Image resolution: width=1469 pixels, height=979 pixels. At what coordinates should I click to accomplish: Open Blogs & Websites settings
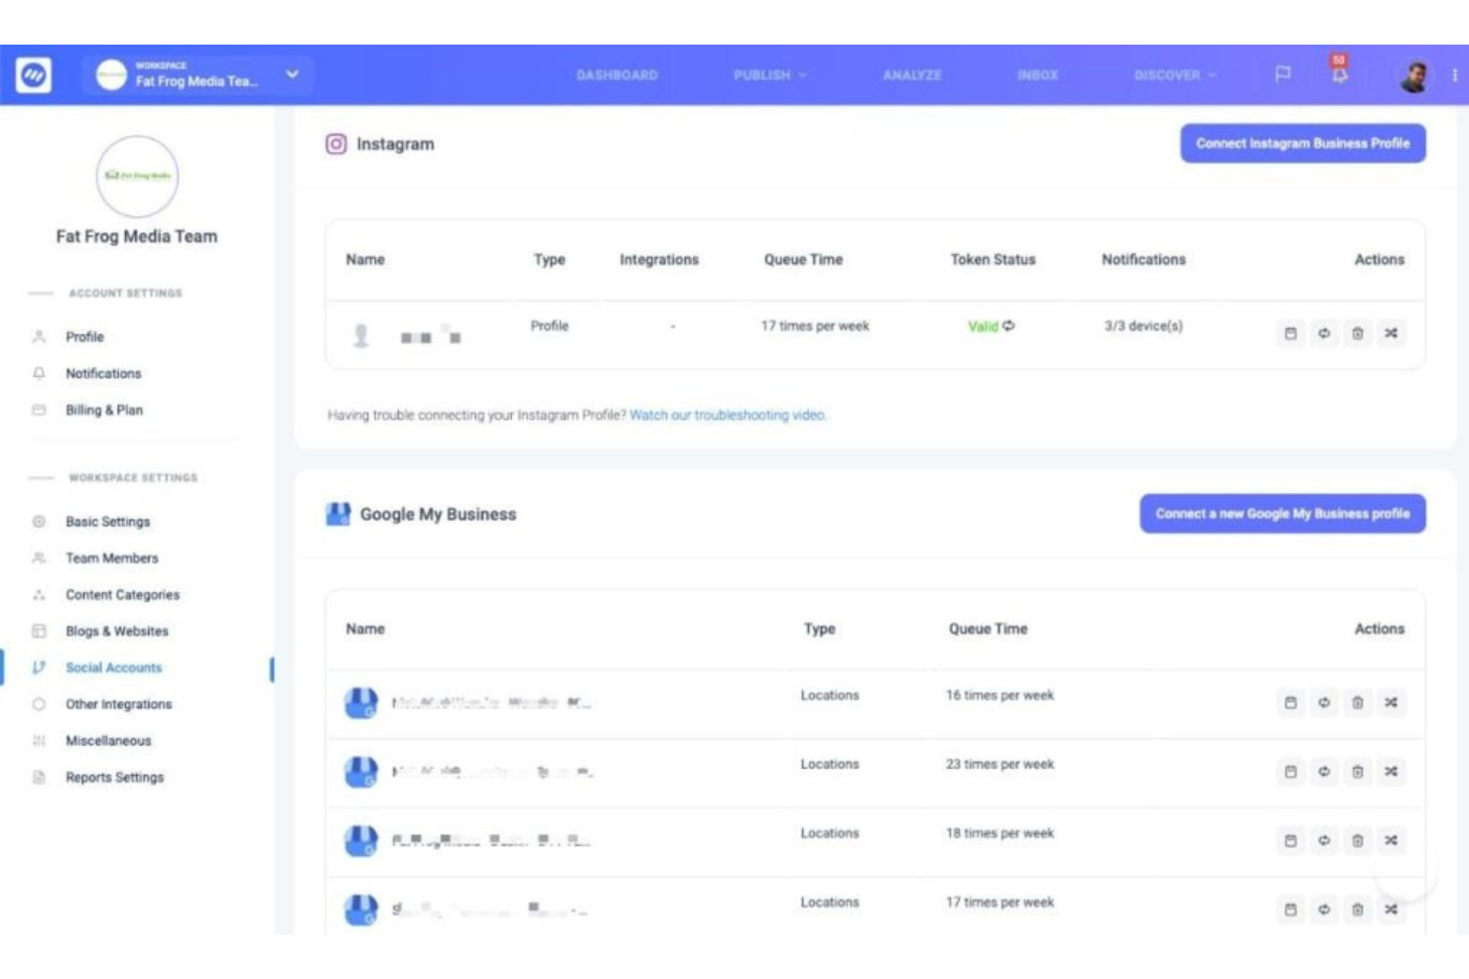(x=117, y=632)
